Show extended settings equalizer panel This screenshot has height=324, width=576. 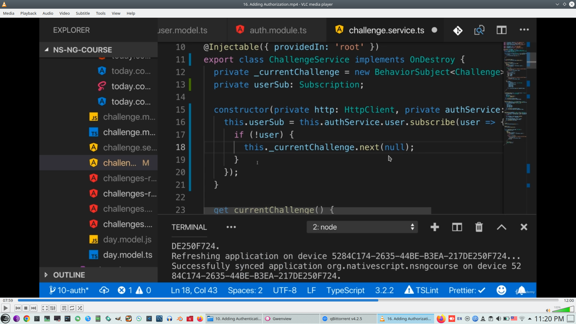(x=53, y=308)
